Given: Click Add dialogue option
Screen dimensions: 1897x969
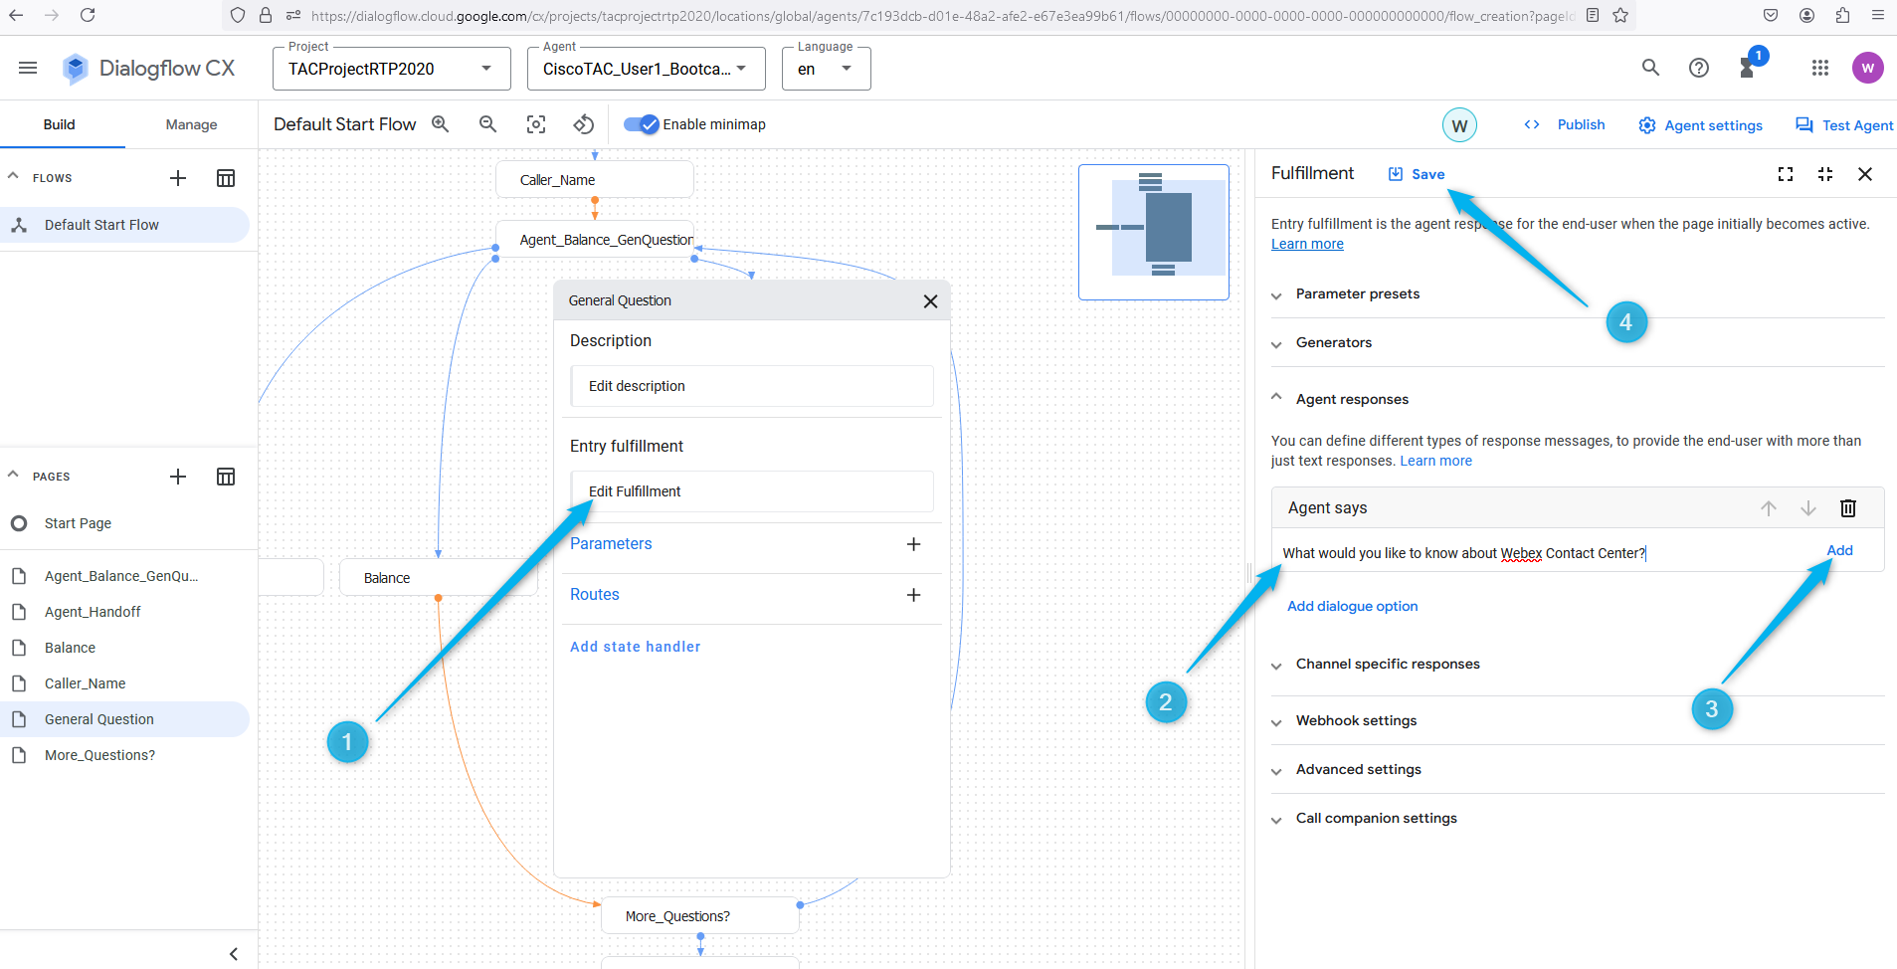Looking at the screenshot, I should [1353, 606].
